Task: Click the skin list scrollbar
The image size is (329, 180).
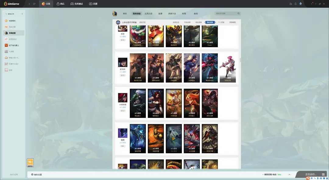Action: tap(240, 60)
